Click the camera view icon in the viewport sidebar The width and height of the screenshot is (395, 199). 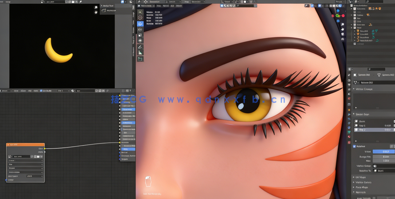click(x=343, y=34)
